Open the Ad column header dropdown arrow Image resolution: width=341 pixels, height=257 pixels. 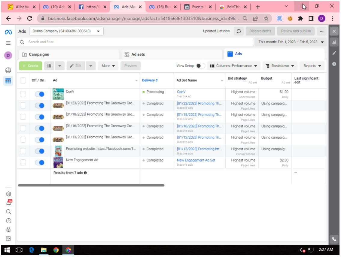tap(136, 80)
